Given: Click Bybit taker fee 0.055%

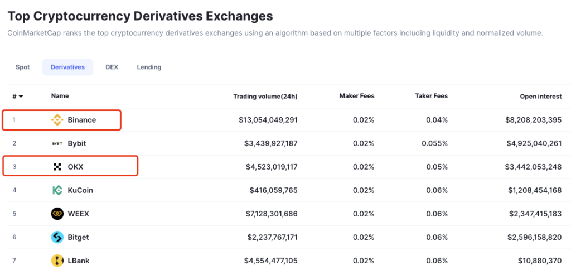Looking at the screenshot, I should tap(435, 143).
